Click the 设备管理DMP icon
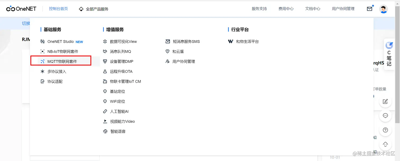The image size is (400, 161). click(x=105, y=61)
